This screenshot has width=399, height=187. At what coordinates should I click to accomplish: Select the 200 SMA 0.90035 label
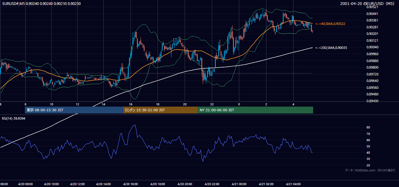point(331,48)
